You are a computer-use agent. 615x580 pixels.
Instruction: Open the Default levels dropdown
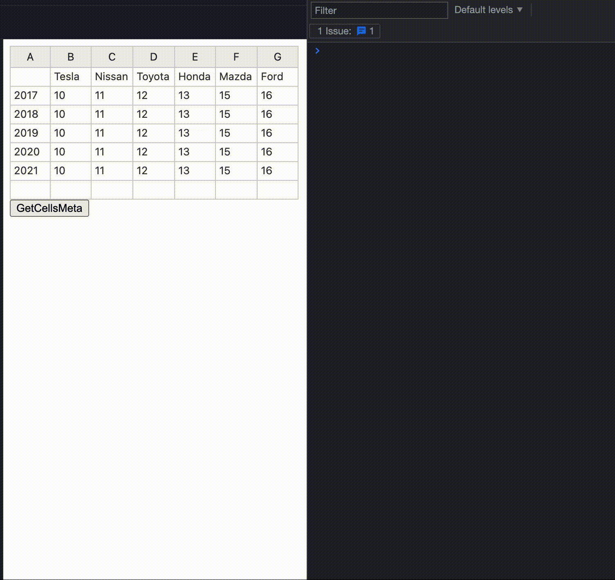[488, 9]
